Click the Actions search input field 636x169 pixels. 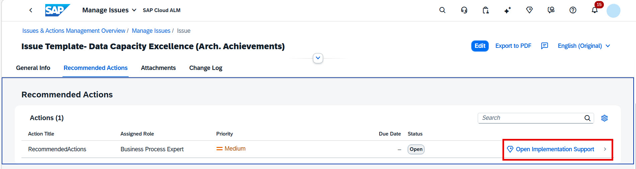tap(532, 118)
